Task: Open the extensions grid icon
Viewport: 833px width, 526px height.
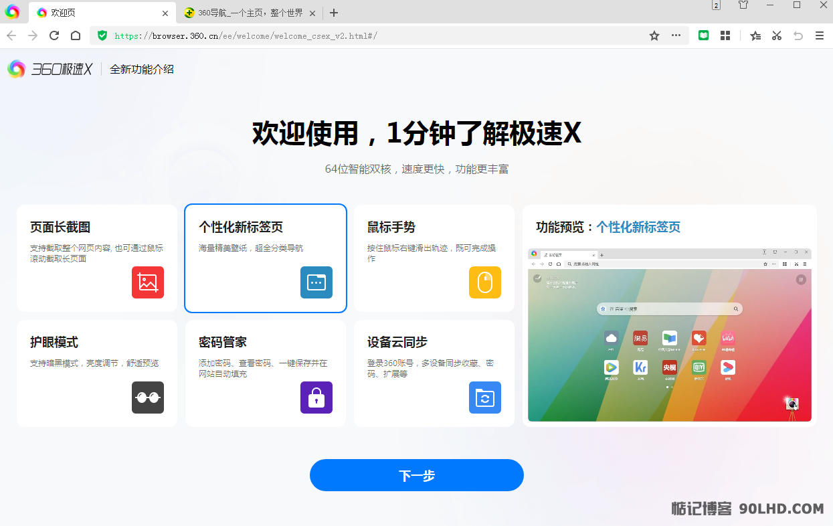Action: coord(725,35)
